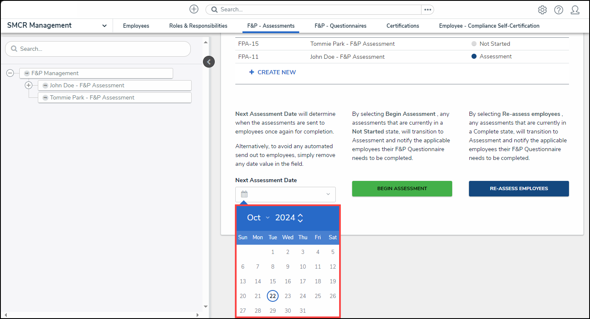Expand the John Doe - F&P Assessment node

pos(29,85)
